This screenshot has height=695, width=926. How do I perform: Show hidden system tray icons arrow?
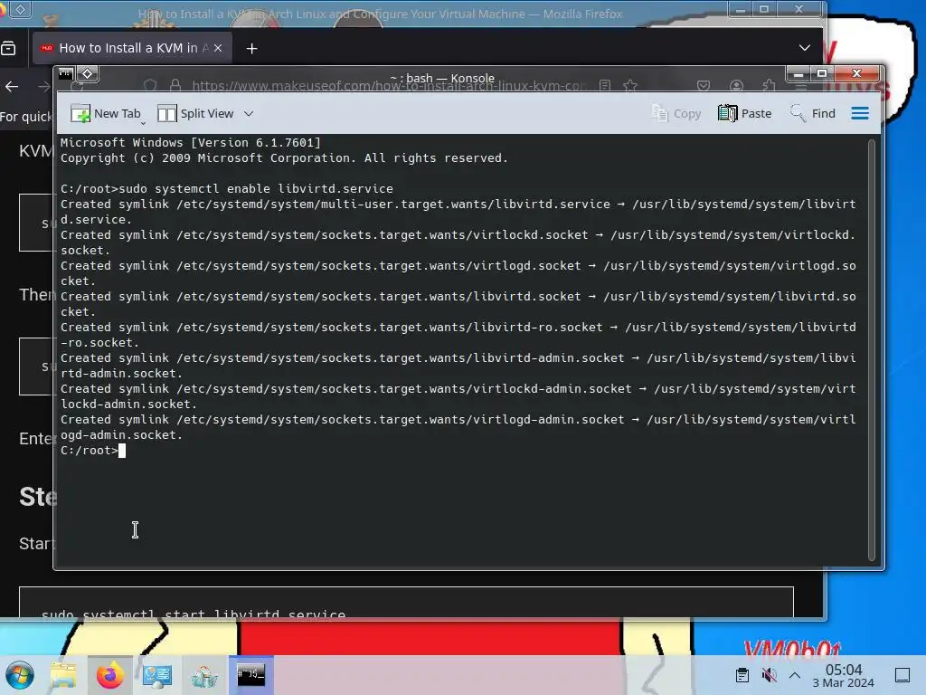tap(795, 675)
